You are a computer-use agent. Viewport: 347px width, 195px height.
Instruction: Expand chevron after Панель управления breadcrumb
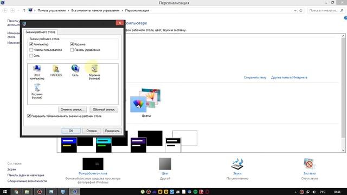point(68,10)
